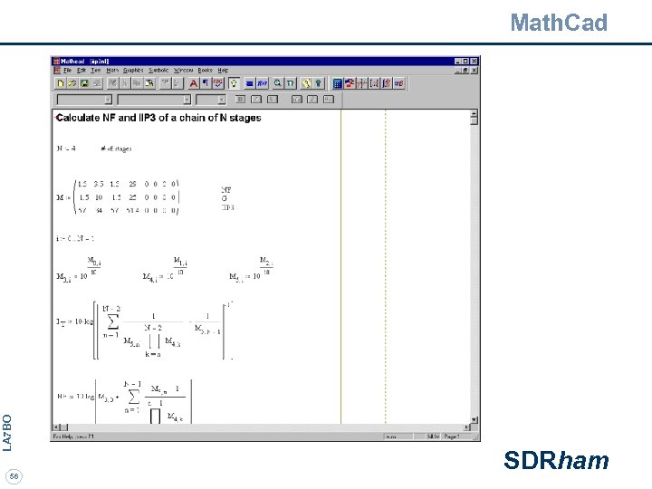This screenshot has height=489, width=652.
Task: Expand the font name dropdown
Action: click(187, 100)
